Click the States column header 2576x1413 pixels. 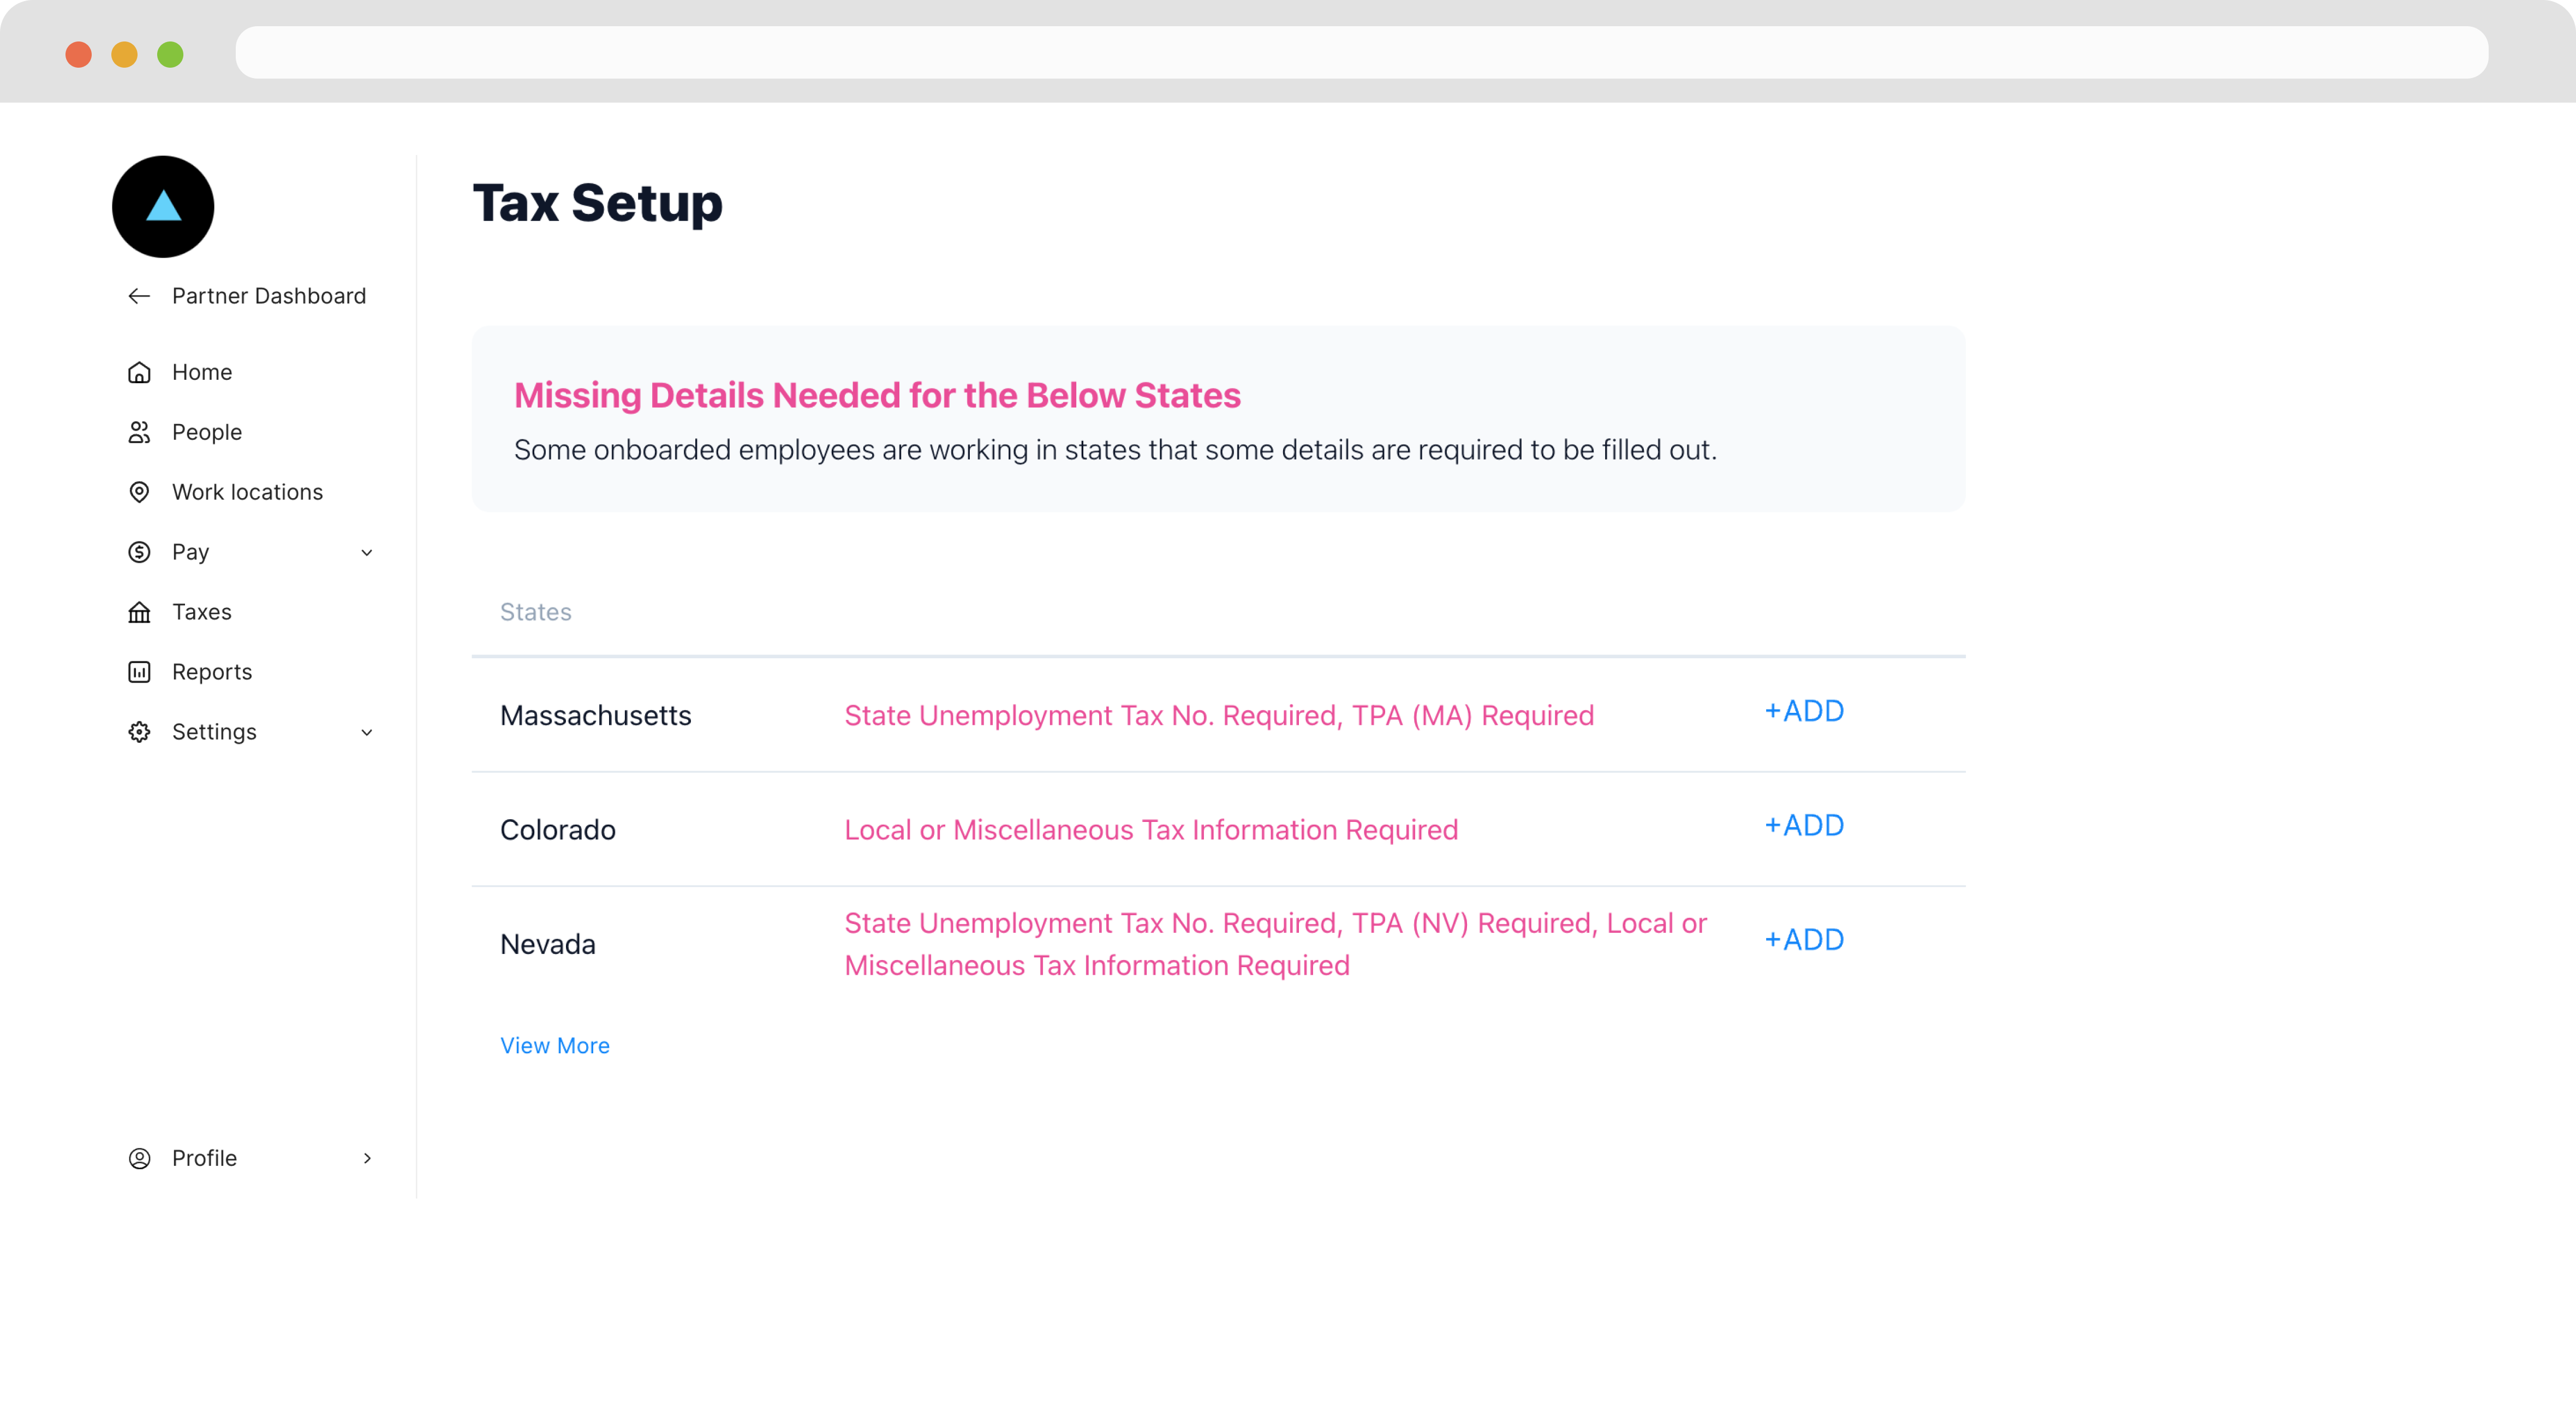coord(536,612)
